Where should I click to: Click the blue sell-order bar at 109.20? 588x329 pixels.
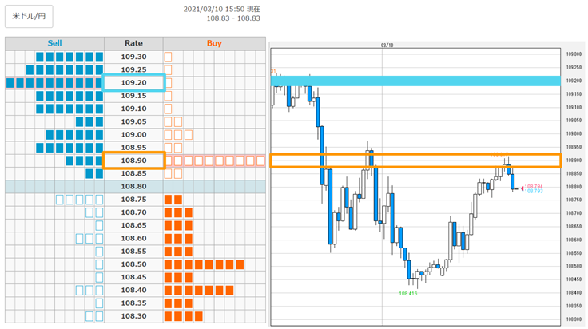(x=55, y=83)
